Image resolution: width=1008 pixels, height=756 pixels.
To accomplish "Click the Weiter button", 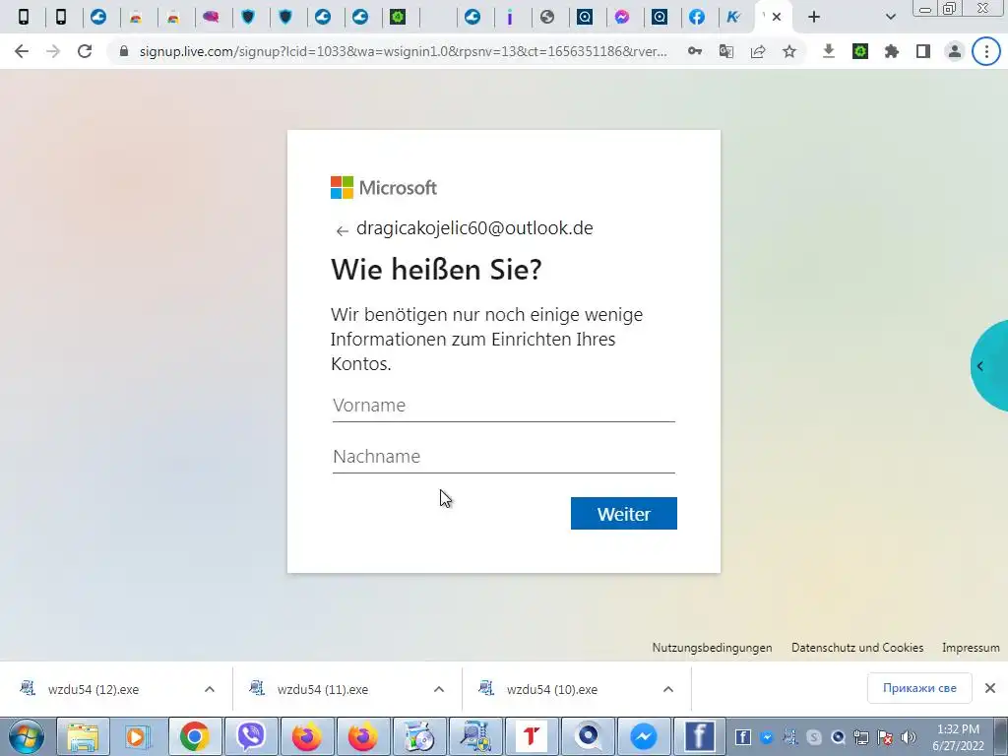I will (623, 514).
